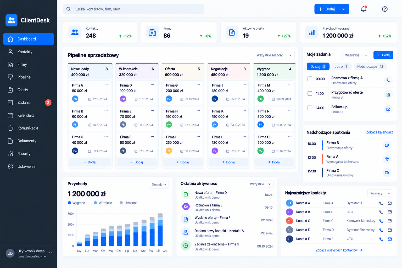Click the Nowa oferta – Firma D activity icon
Screen dimensions: 402x268
(x=186, y=194)
